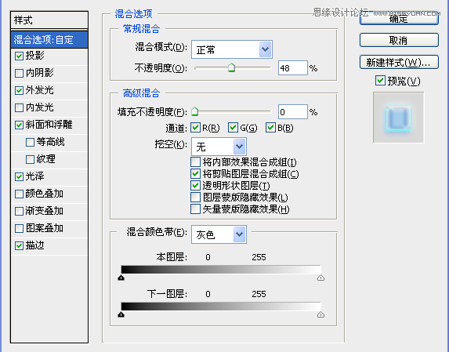Click the 取消 button
Image resolution: width=449 pixels, height=352 pixels.
[x=399, y=40]
